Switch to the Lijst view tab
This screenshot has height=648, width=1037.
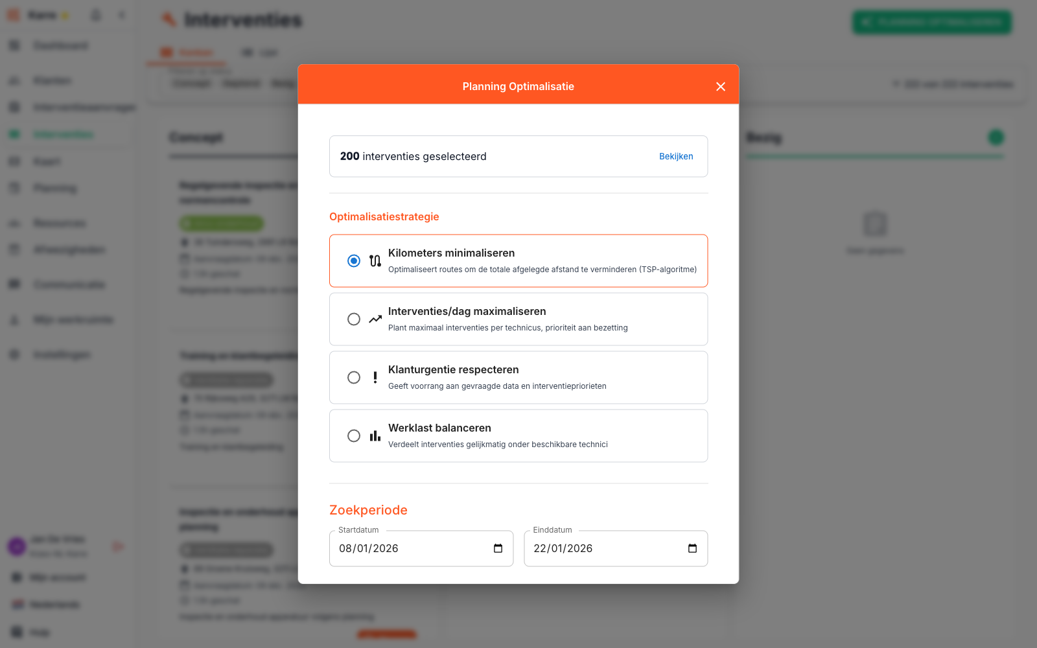click(x=260, y=52)
